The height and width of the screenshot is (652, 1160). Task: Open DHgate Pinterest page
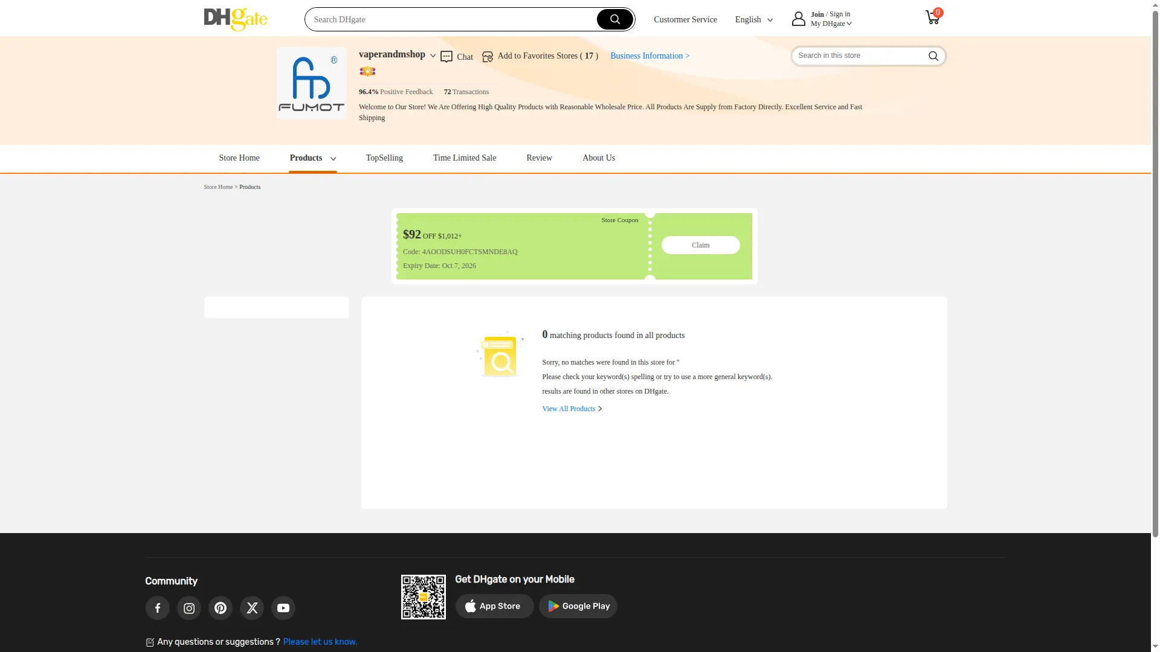pyautogui.click(x=221, y=608)
